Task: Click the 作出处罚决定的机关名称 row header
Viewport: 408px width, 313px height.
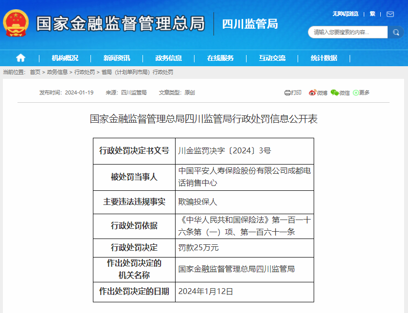Action: pos(134,270)
